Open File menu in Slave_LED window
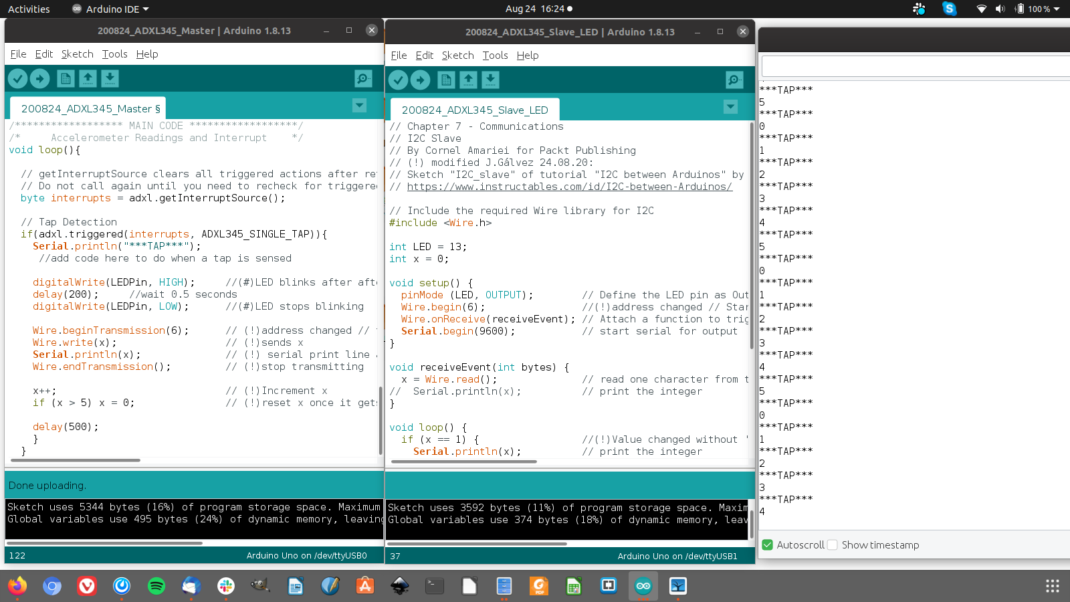Screen dimensions: 1070x602 [399, 56]
